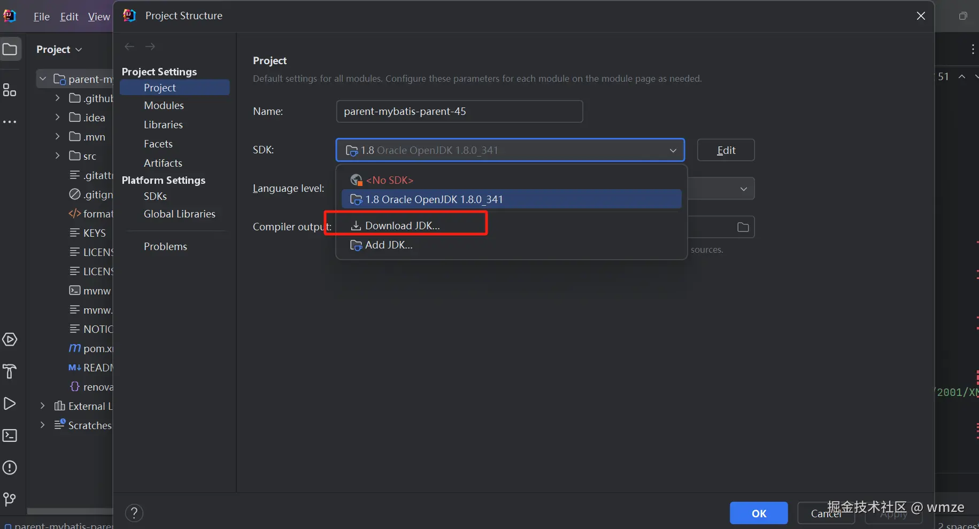This screenshot has width=979, height=529.
Task: Open the Structure tool window icon
Action: coord(10,90)
